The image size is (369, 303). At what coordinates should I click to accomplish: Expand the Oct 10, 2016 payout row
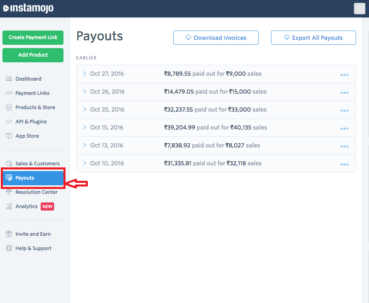point(85,163)
